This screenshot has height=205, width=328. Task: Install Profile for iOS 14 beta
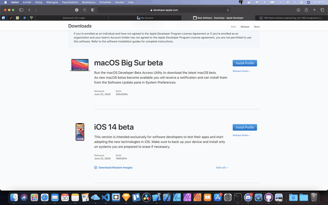pos(245,128)
